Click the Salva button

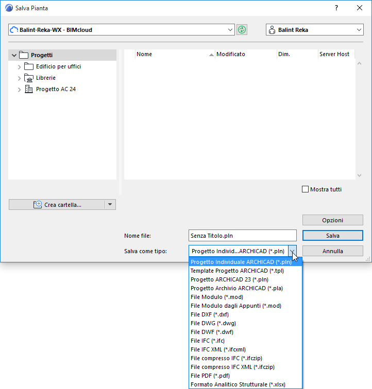click(x=332, y=236)
